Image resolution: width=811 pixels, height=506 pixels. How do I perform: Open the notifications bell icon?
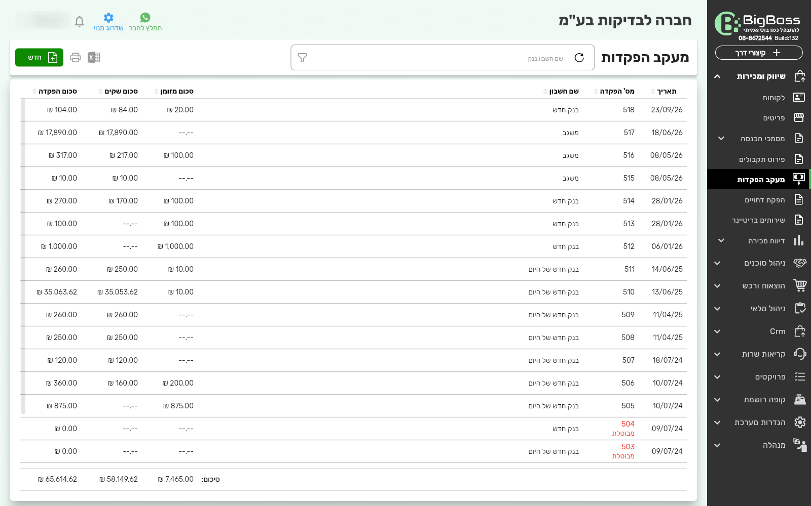(79, 21)
